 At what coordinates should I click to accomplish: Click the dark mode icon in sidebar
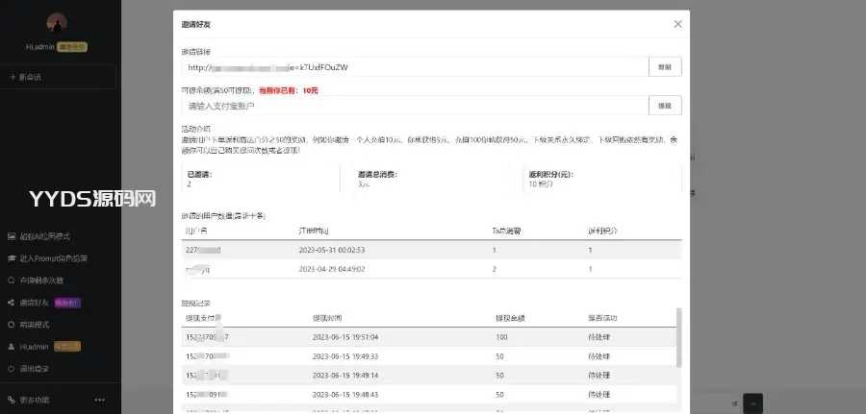coord(12,325)
